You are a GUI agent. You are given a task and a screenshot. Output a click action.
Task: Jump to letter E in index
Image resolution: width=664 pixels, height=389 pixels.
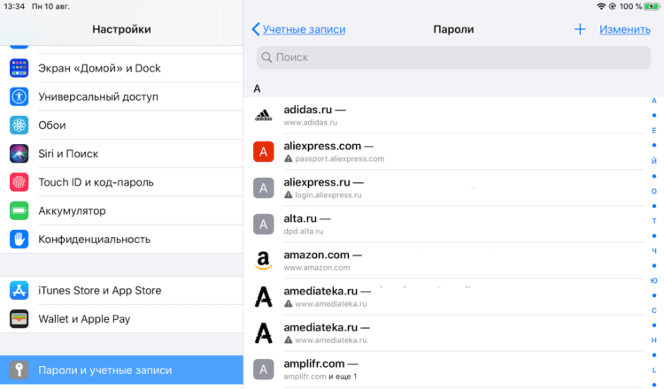[x=654, y=131]
